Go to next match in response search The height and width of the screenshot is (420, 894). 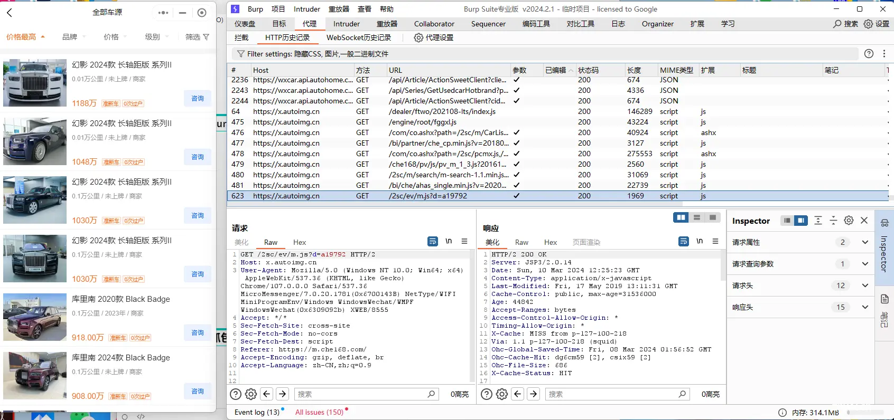534,394
